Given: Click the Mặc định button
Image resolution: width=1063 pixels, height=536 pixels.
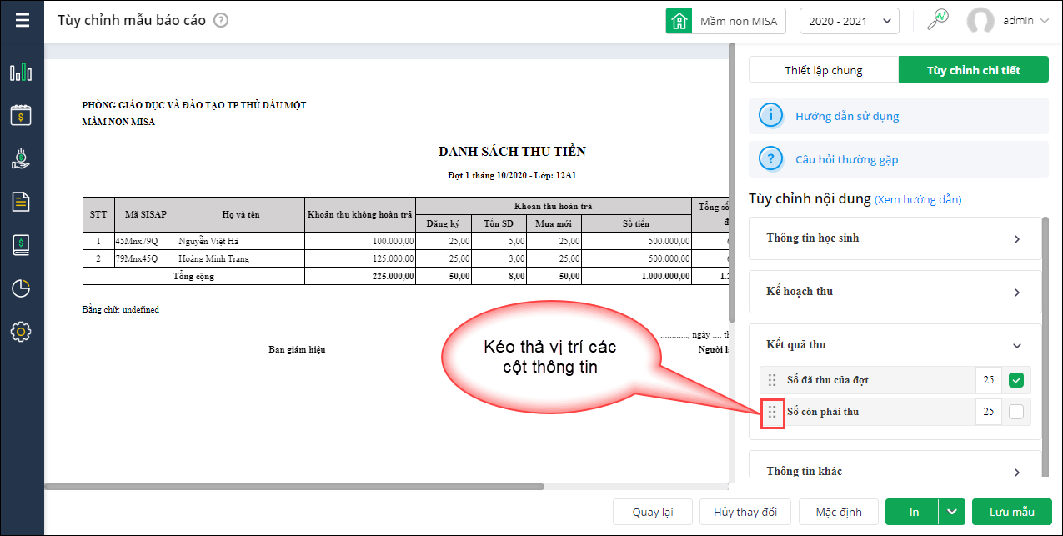Looking at the screenshot, I should [838, 512].
